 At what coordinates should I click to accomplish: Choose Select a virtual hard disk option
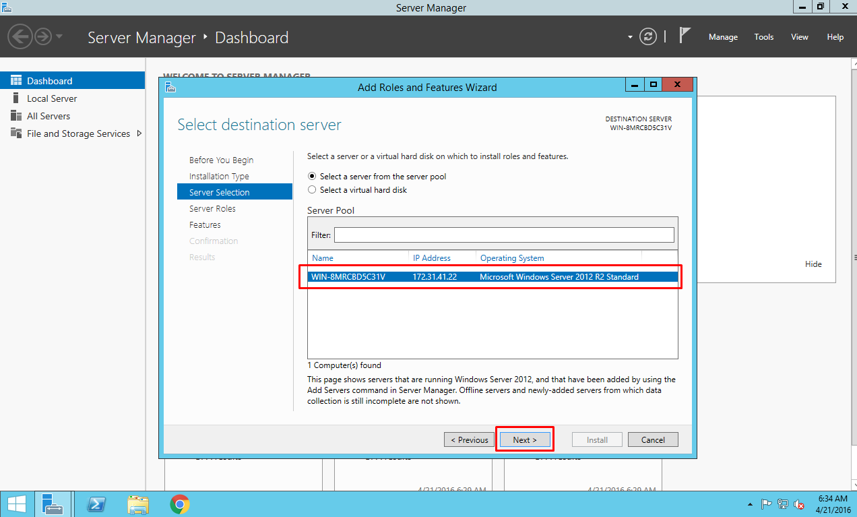coord(311,190)
